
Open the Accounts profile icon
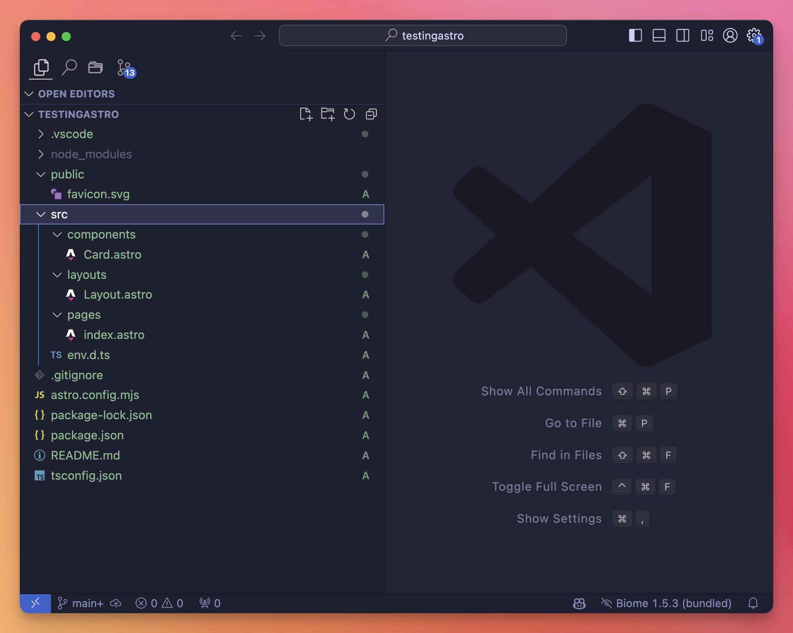730,36
